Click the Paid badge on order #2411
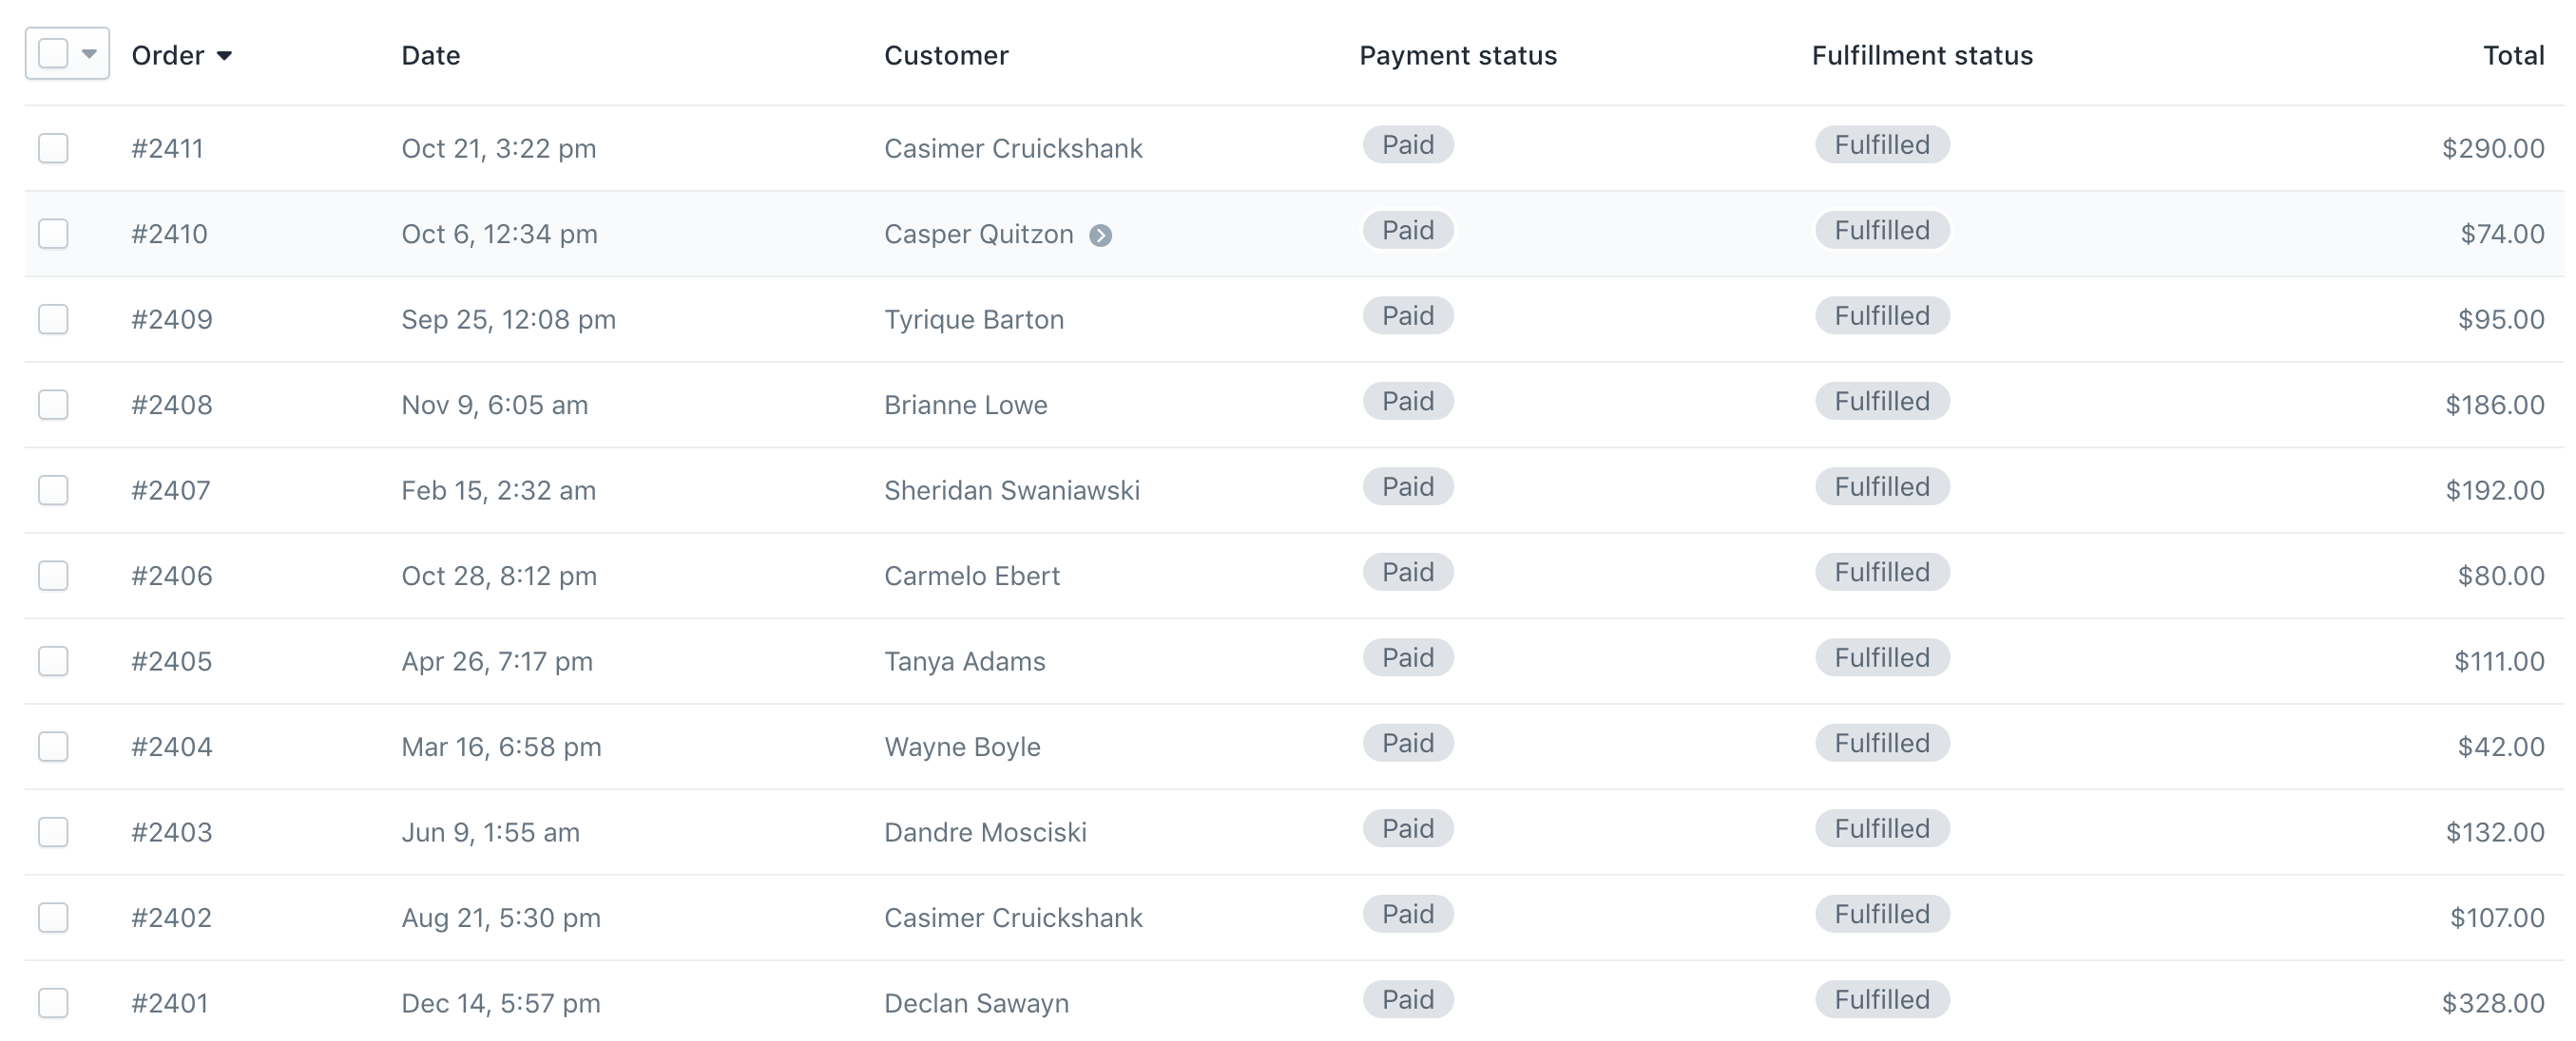 [x=1407, y=145]
